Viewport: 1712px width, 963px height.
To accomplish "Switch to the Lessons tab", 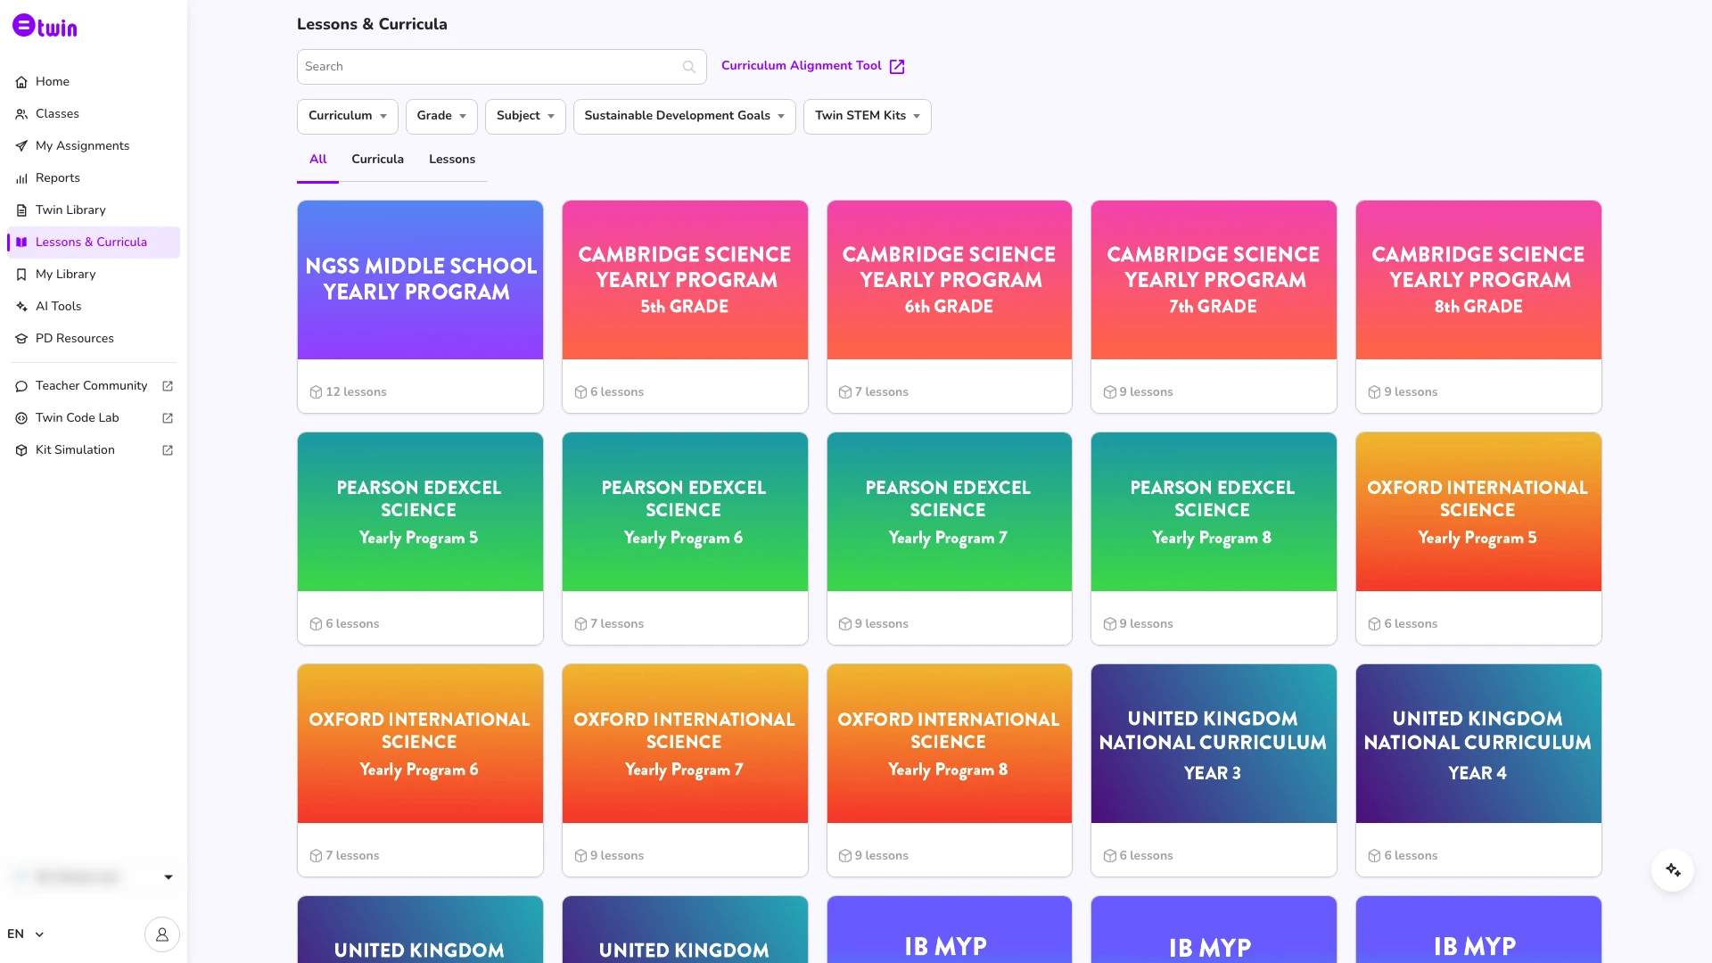I will 452,160.
